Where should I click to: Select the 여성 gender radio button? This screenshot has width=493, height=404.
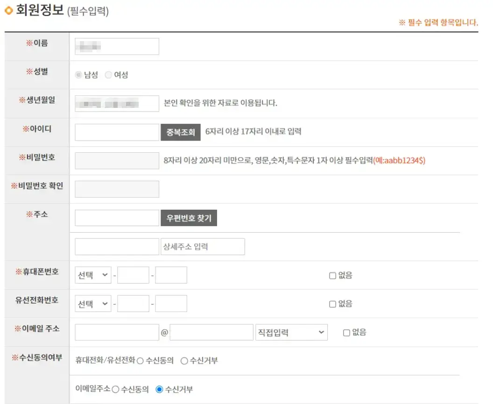tap(108, 74)
